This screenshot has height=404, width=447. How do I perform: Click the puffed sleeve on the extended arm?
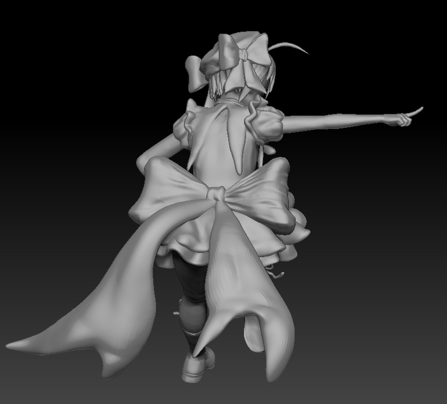(x=268, y=125)
